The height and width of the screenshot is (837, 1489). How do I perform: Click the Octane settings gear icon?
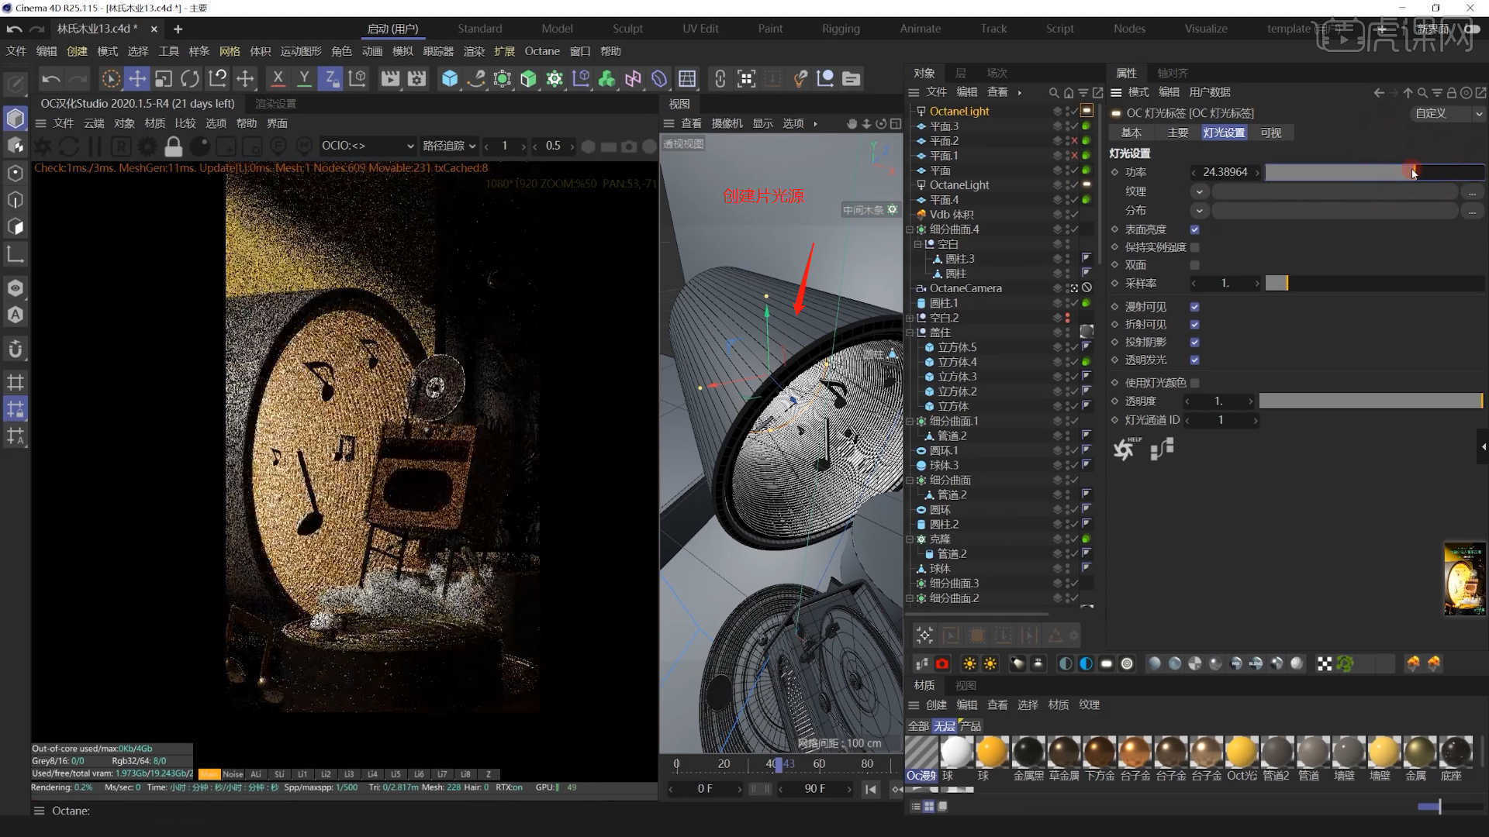pos(147,146)
